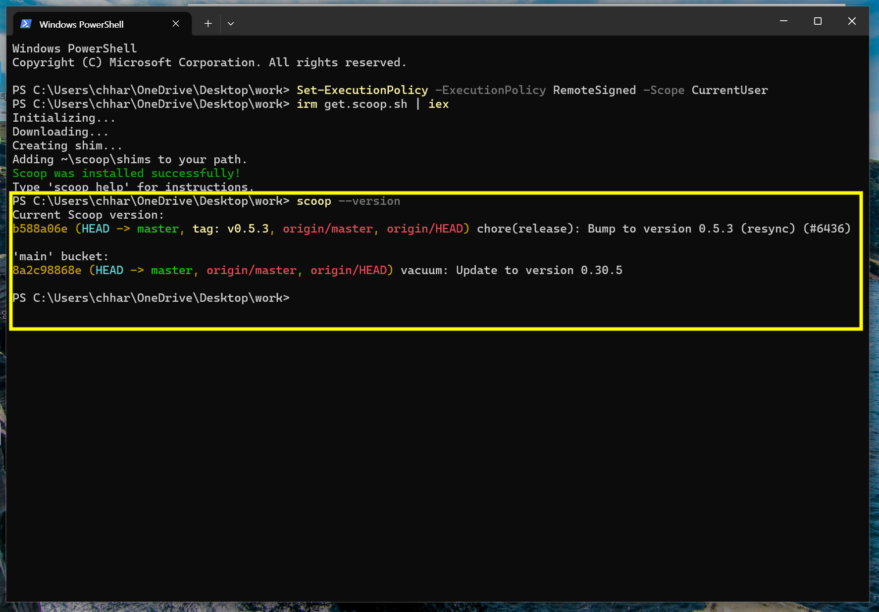Close the Windows PowerShell tab
The height and width of the screenshot is (612, 879).
point(176,24)
